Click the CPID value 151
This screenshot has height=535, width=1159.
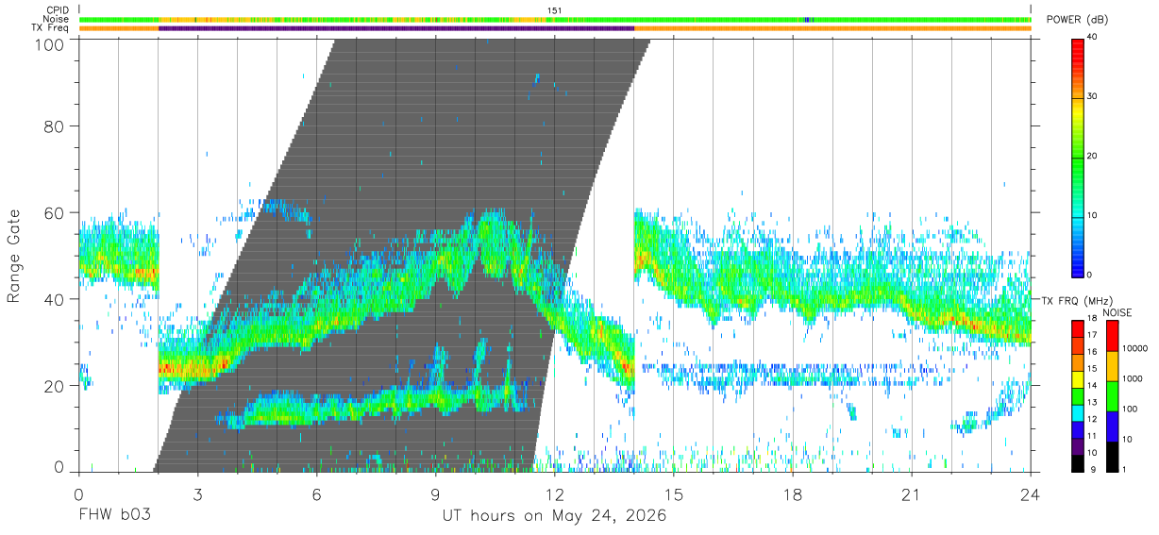tap(555, 10)
